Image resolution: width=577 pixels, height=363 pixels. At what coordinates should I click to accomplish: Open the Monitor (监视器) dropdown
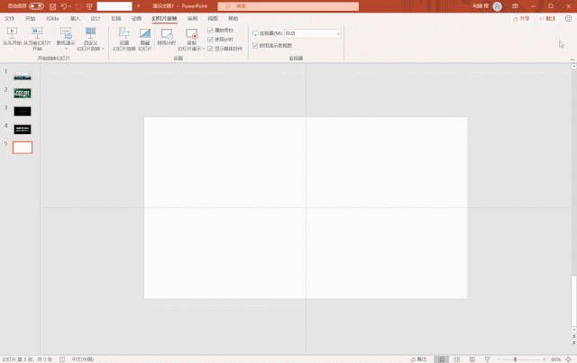[313, 33]
